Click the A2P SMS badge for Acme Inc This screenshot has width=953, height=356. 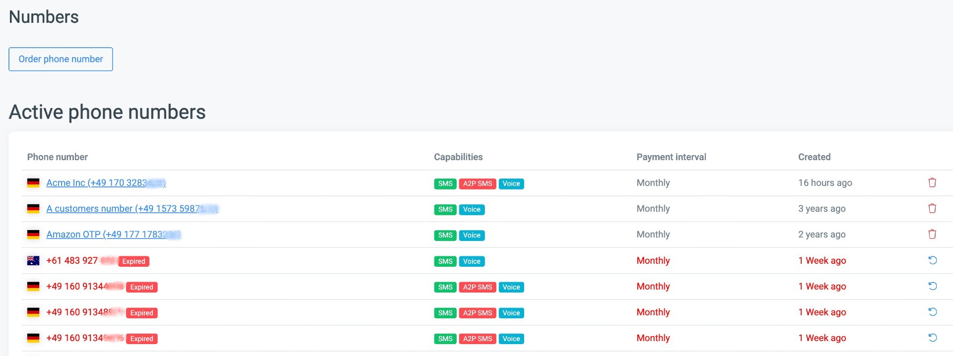click(x=477, y=184)
